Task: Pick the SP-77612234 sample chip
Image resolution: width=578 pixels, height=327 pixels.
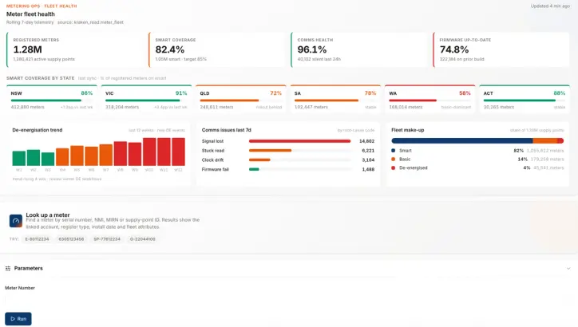Action: [x=107, y=239]
